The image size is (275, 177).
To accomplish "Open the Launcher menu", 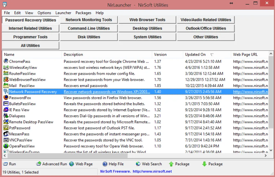I will 63,13.
